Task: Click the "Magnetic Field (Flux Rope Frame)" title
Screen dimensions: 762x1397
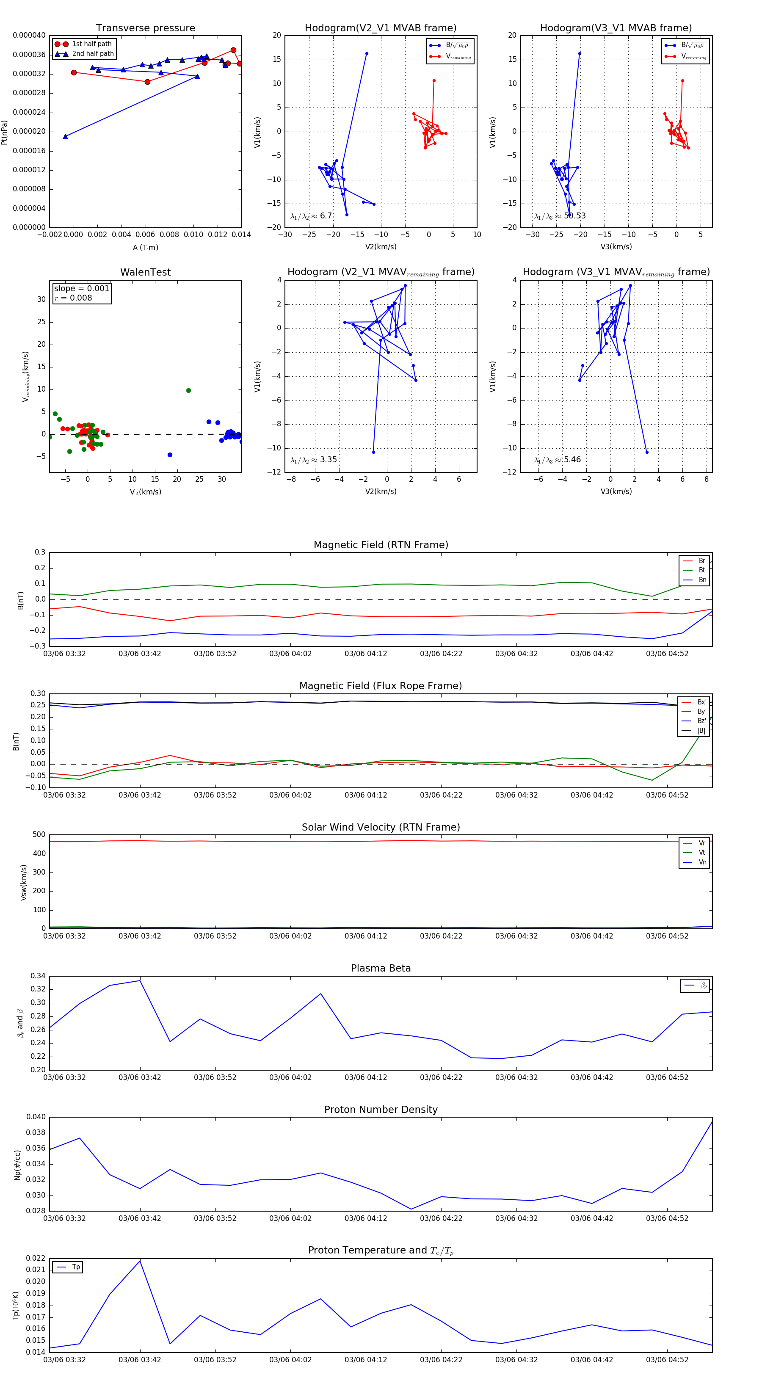Action: pos(381,686)
